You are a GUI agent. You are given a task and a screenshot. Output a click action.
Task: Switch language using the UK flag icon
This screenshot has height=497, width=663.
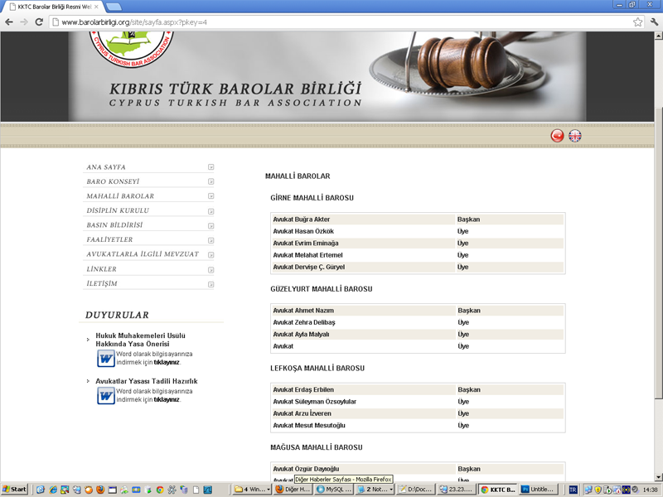pos(574,136)
